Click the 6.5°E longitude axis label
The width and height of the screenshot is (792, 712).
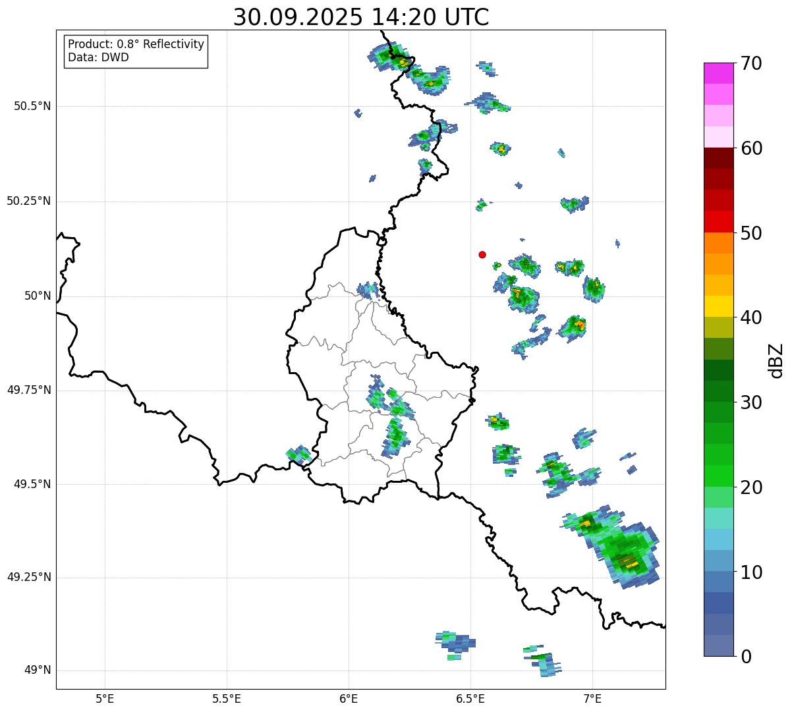coord(470,698)
